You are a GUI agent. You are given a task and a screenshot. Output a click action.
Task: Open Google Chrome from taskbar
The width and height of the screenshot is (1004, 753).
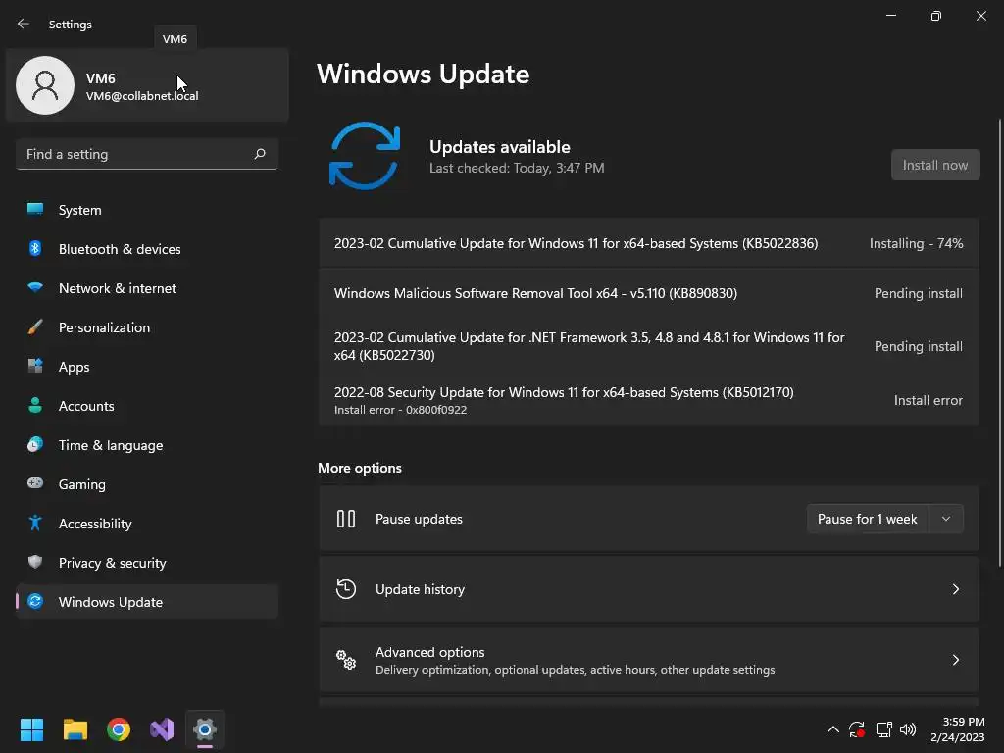click(119, 729)
